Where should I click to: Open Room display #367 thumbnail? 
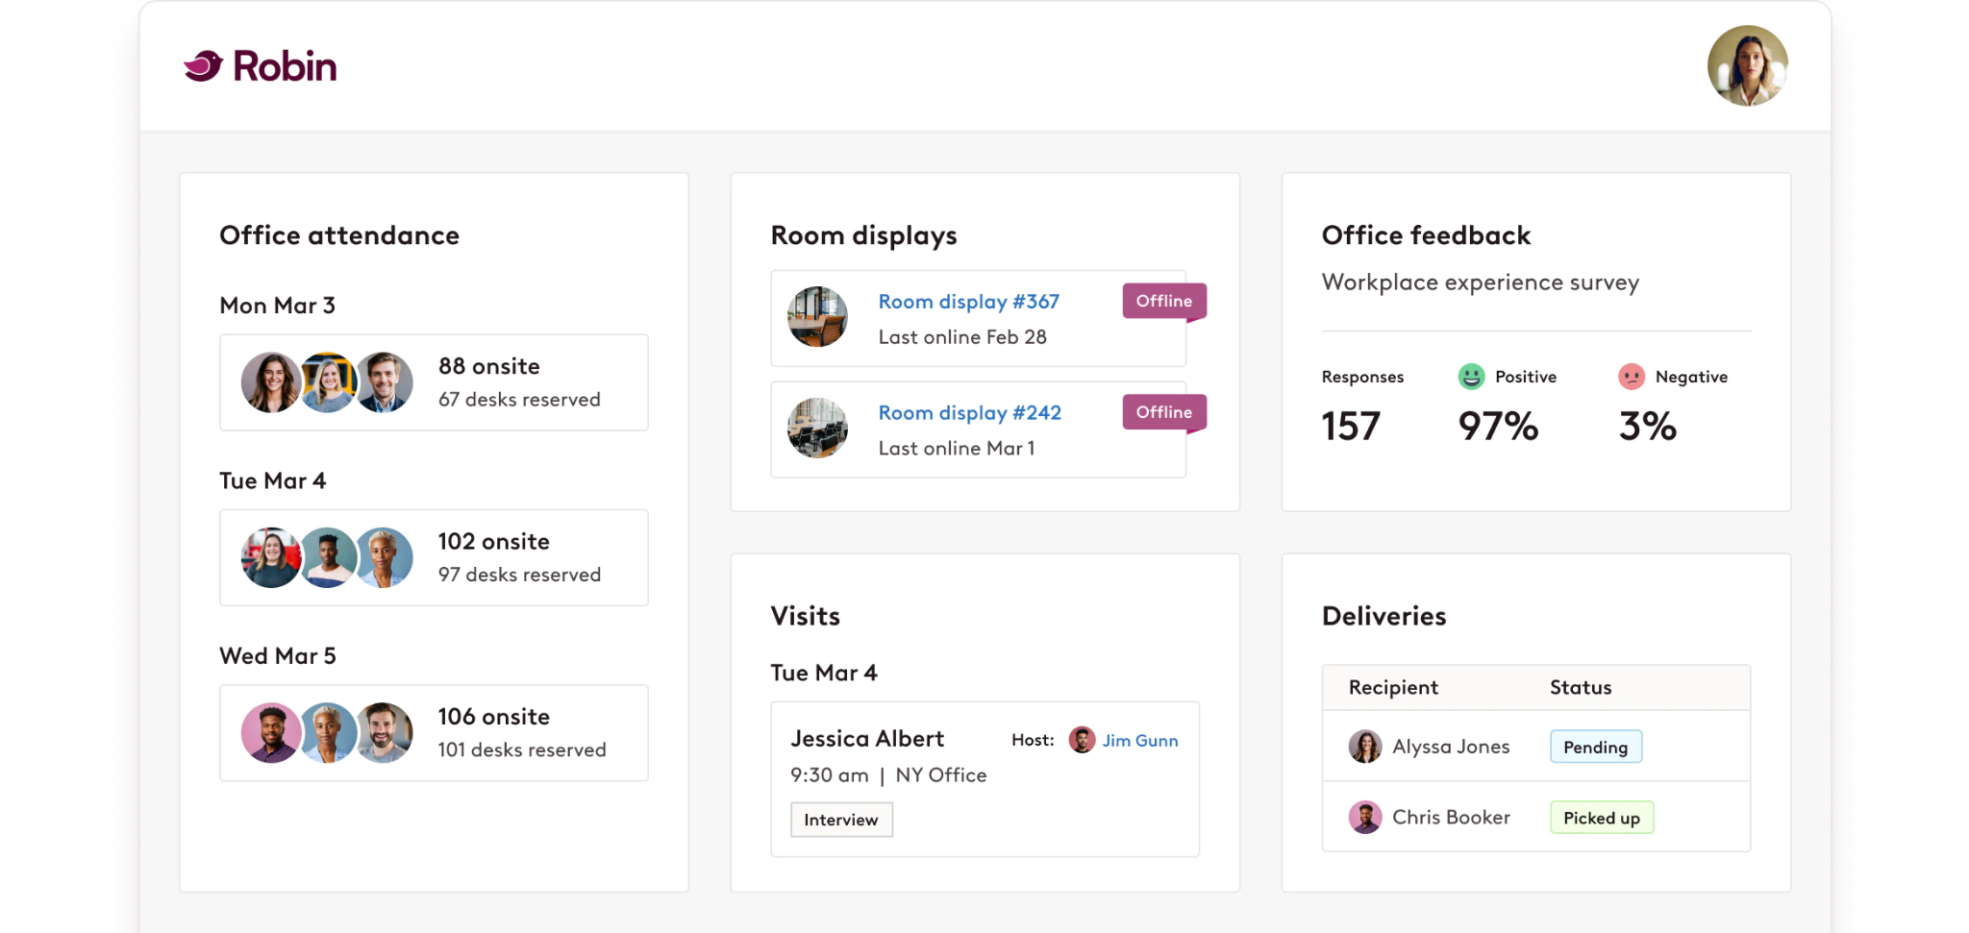tap(817, 317)
